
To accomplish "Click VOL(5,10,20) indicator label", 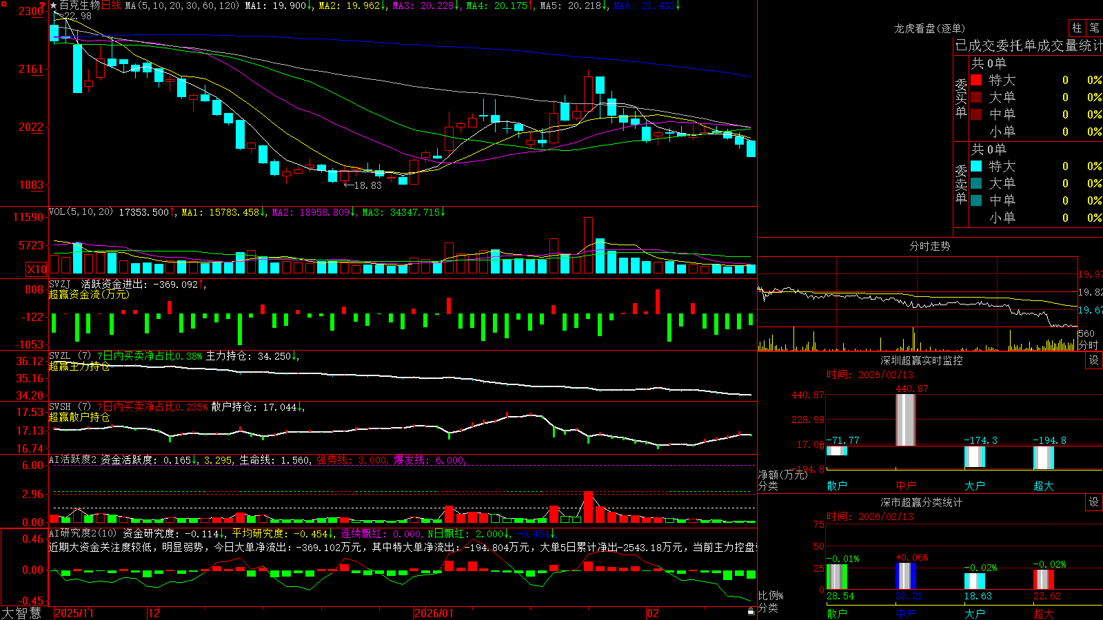I will [x=81, y=212].
